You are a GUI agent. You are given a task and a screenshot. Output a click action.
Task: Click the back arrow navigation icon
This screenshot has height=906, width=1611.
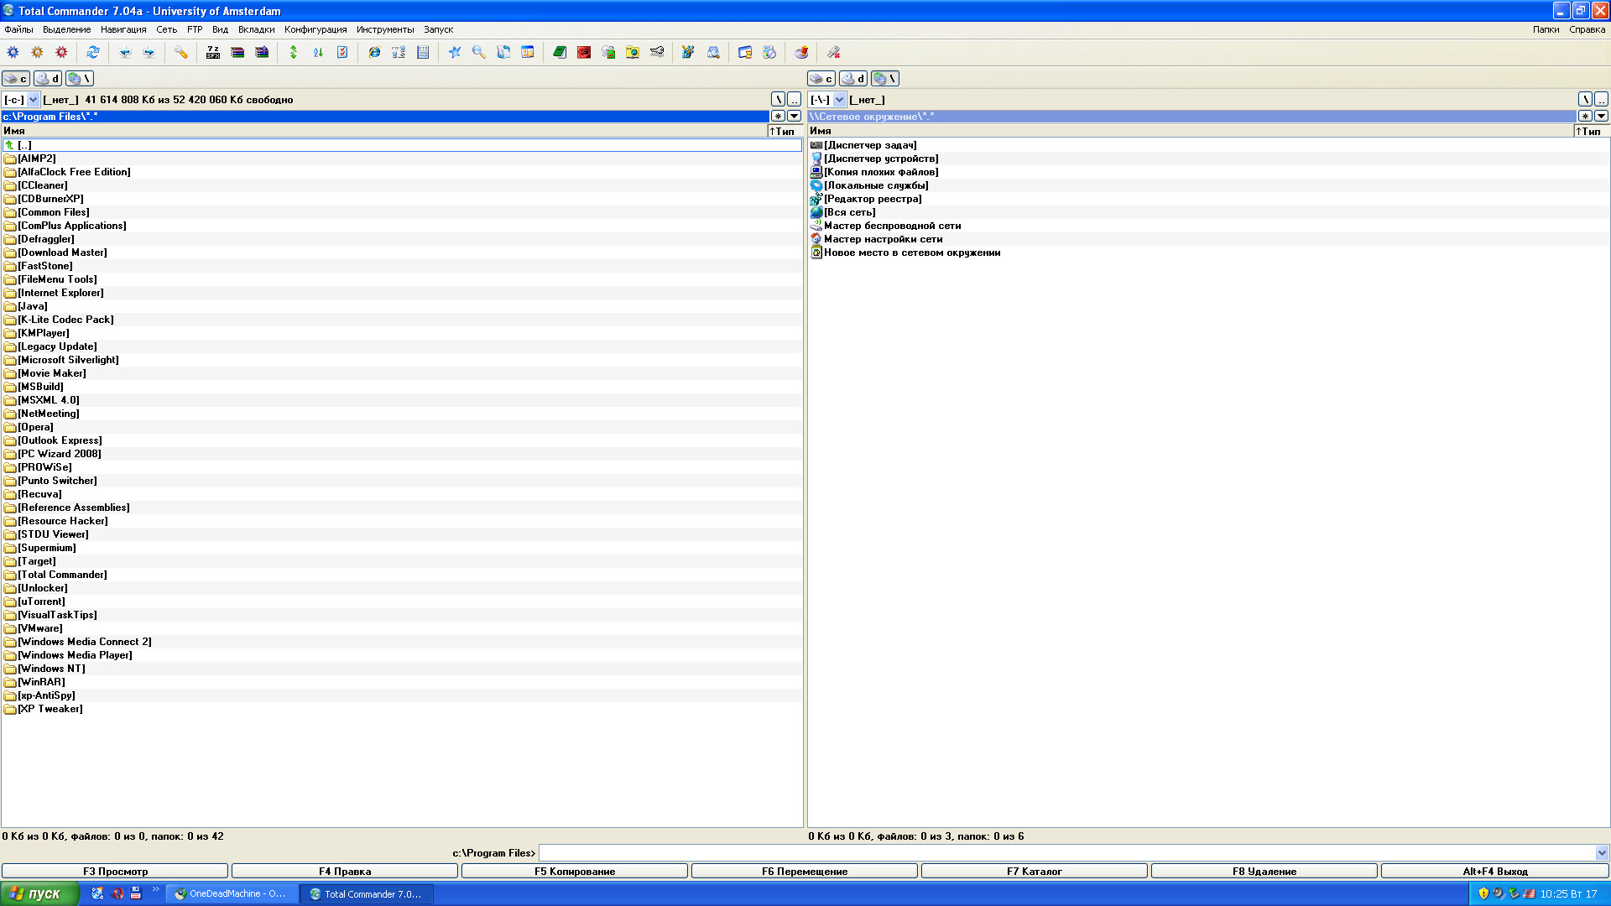tap(125, 52)
